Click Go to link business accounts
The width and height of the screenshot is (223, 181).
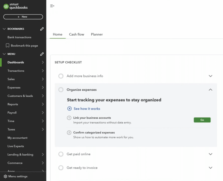pyautogui.click(x=202, y=120)
